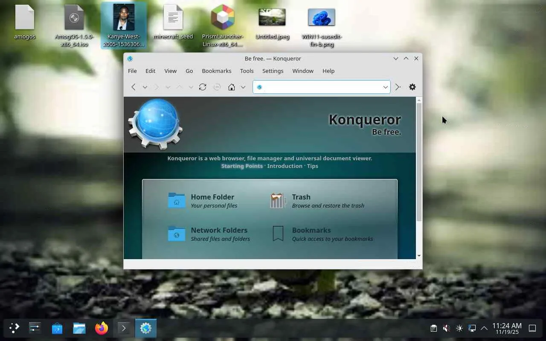
Task: Click the Bookmarks ribbon icon on the start page
Action: (x=278, y=234)
